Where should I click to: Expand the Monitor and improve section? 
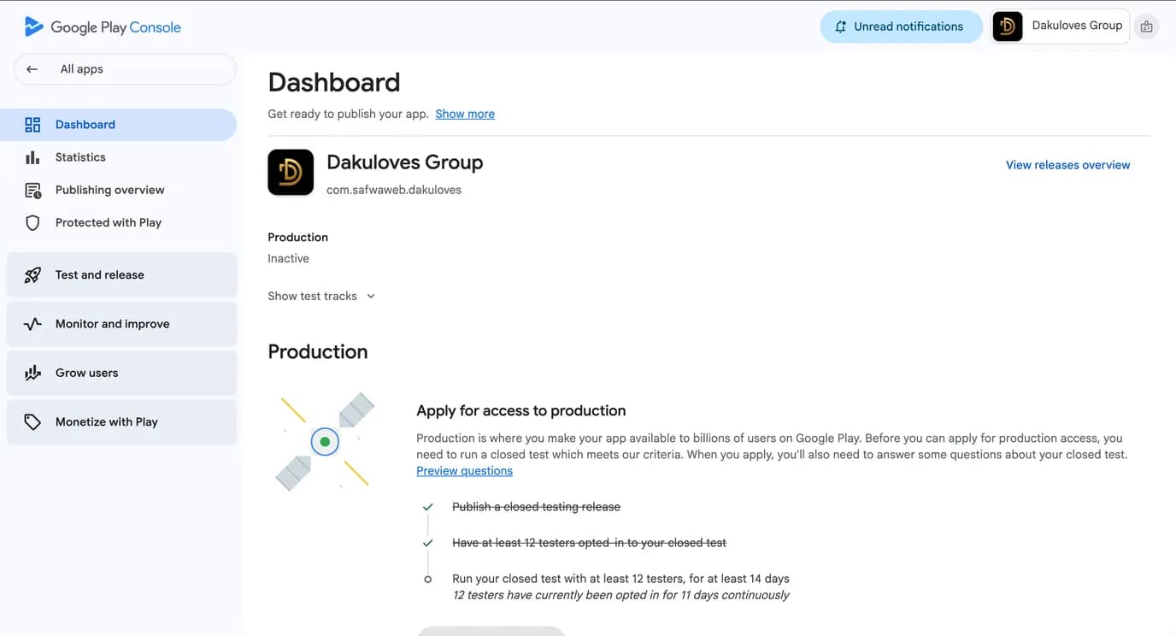(121, 324)
